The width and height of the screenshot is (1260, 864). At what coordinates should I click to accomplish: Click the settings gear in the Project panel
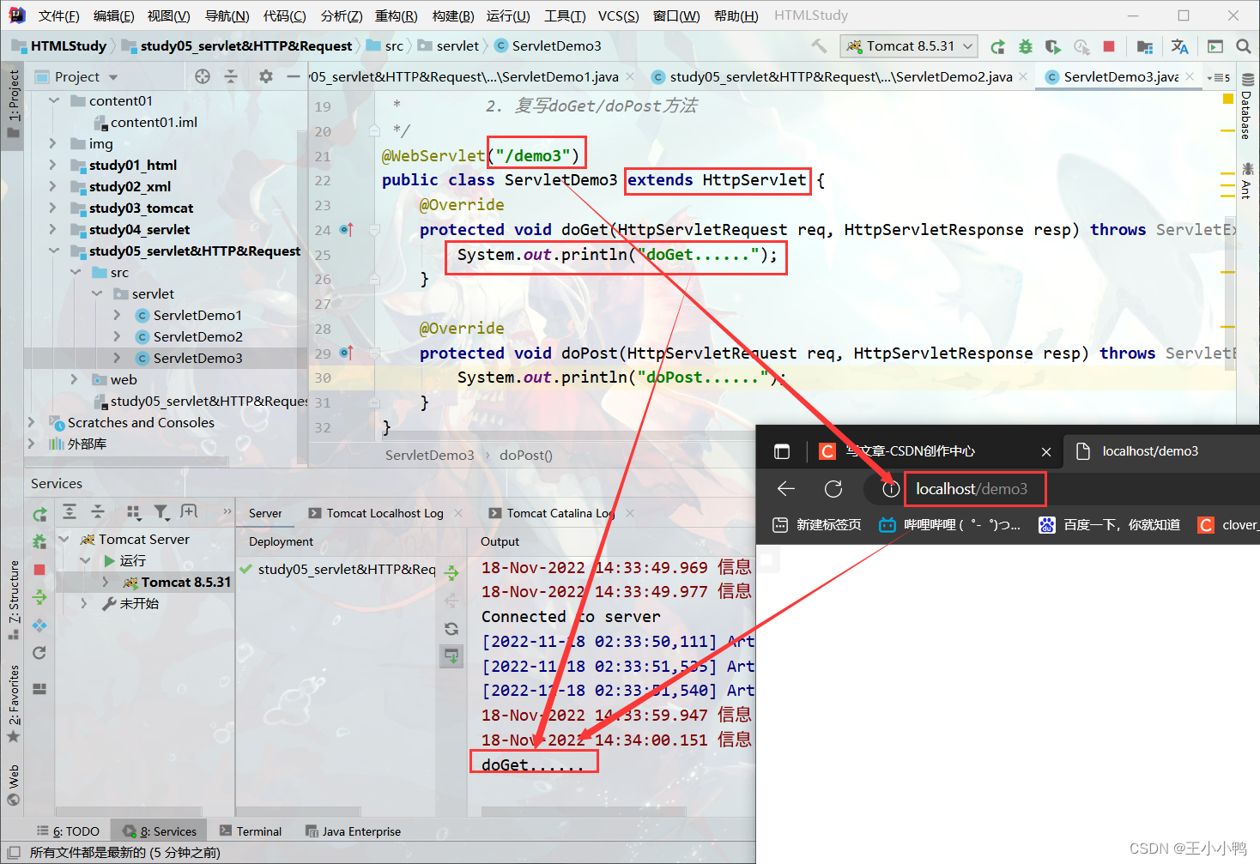(264, 76)
